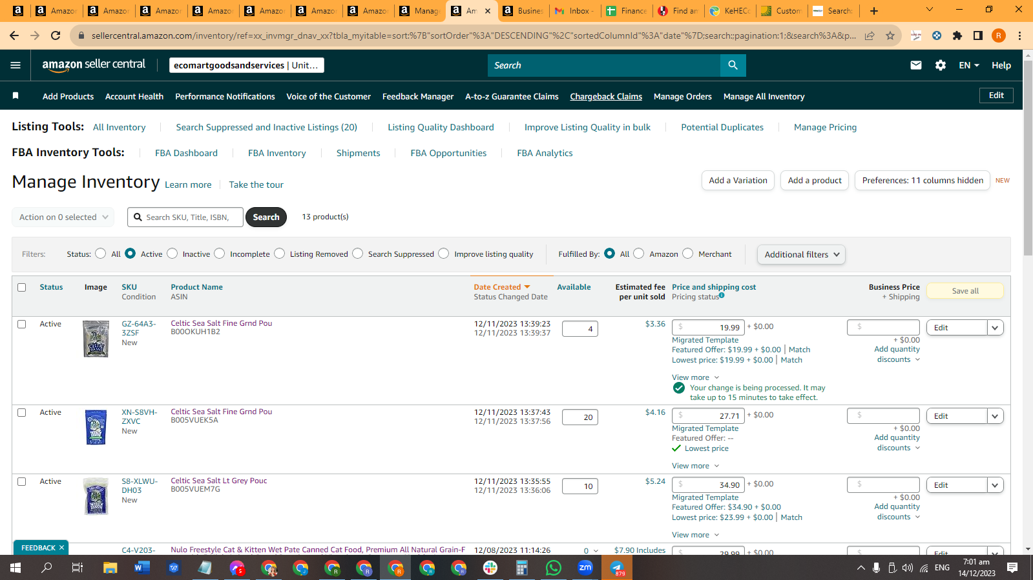Expand Add quantity discounts for $34.90 listing
Screen dimensions: 1033x580
coord(897,512)
